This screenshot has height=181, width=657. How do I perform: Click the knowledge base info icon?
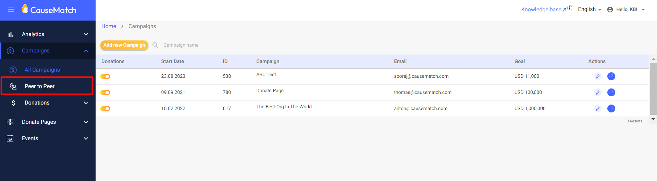[x=570, y=8]
